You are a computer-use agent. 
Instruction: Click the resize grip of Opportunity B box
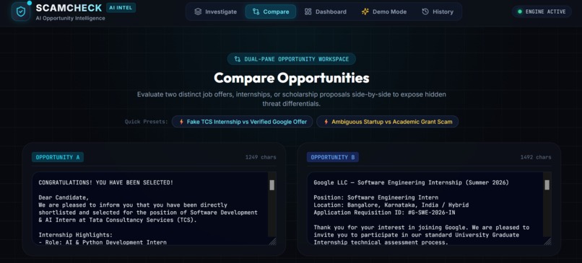click(x=548, y=241)
